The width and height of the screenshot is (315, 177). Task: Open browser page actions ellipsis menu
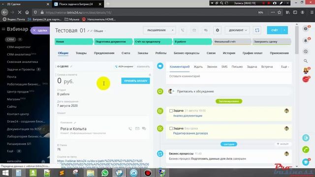[272, 12]
